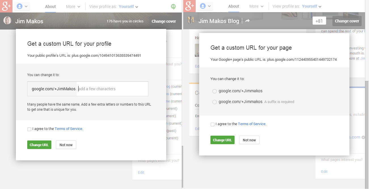
Task: Click the profile's public URL number text
Action: pos(106,56)
